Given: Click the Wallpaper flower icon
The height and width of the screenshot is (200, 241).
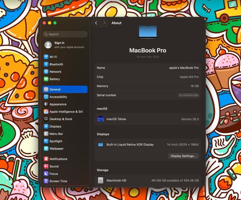Looking at the screenshot, I should coord(46,148).
